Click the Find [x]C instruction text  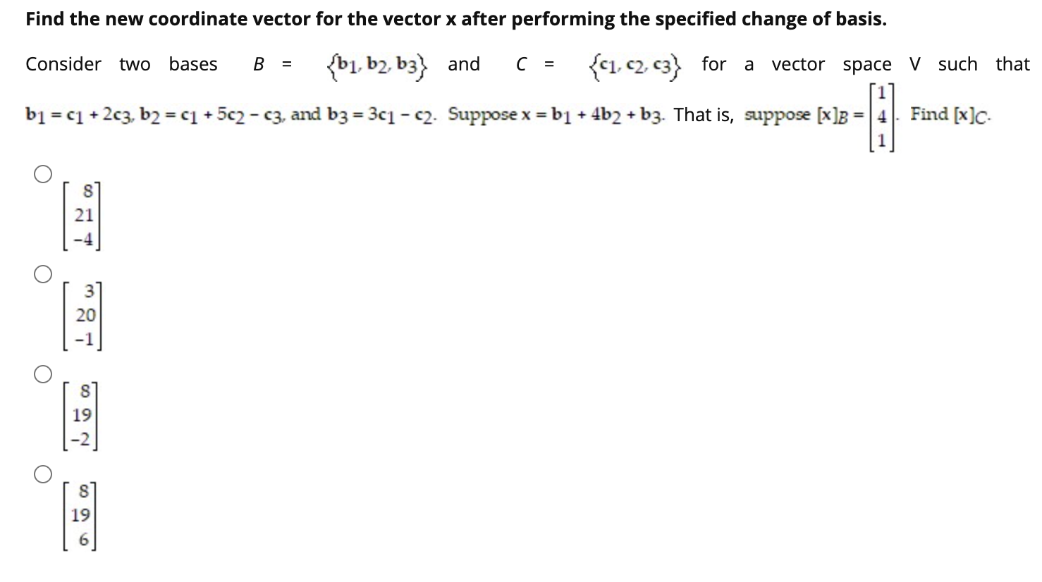[951, 114]
